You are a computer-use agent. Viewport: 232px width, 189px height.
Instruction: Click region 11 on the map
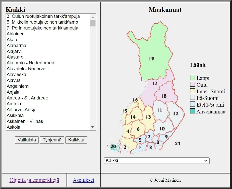pyautogui.click(x=159, y=110)
